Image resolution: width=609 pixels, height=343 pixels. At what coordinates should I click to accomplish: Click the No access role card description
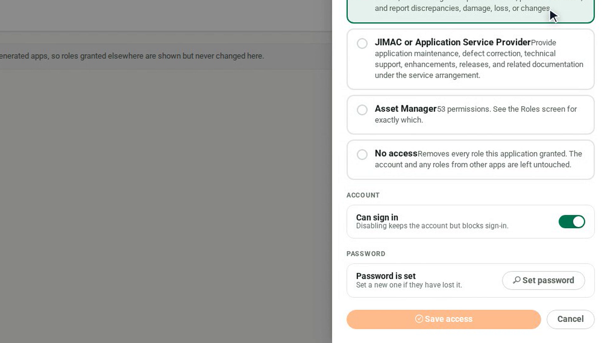click(x=478, y=159)
